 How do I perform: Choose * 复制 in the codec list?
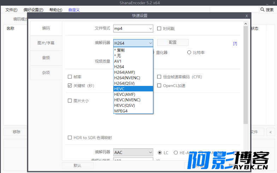pos(133,50)
